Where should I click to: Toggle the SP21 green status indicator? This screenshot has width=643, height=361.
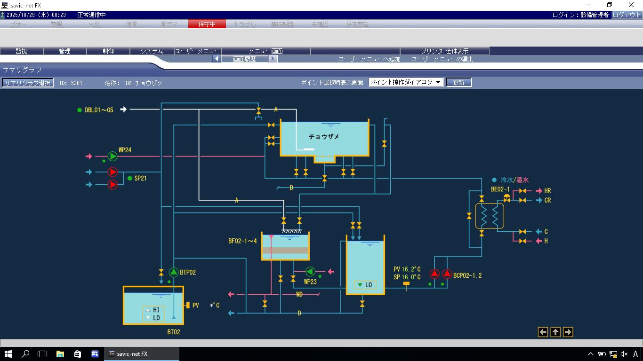(130, 179)
